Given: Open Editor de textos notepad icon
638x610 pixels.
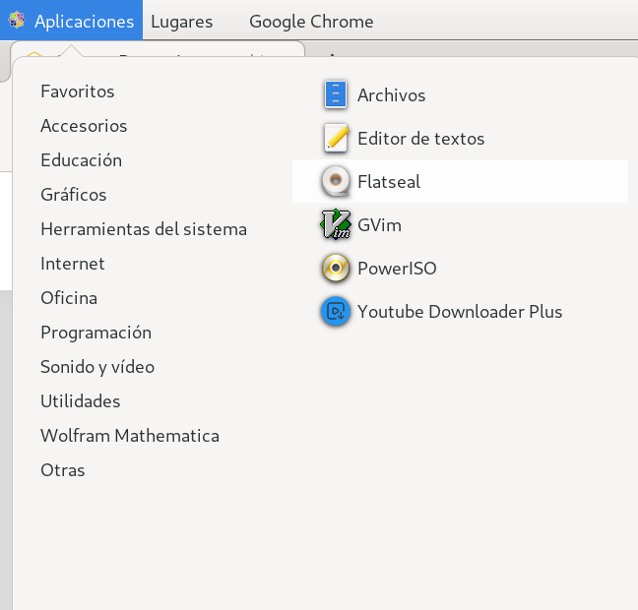Looking at the screenshot, I should pos(337,139).
